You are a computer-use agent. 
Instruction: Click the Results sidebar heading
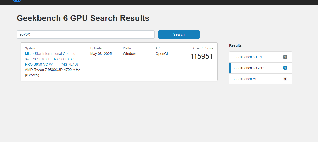pyautogui.click(x=235, y=45)
